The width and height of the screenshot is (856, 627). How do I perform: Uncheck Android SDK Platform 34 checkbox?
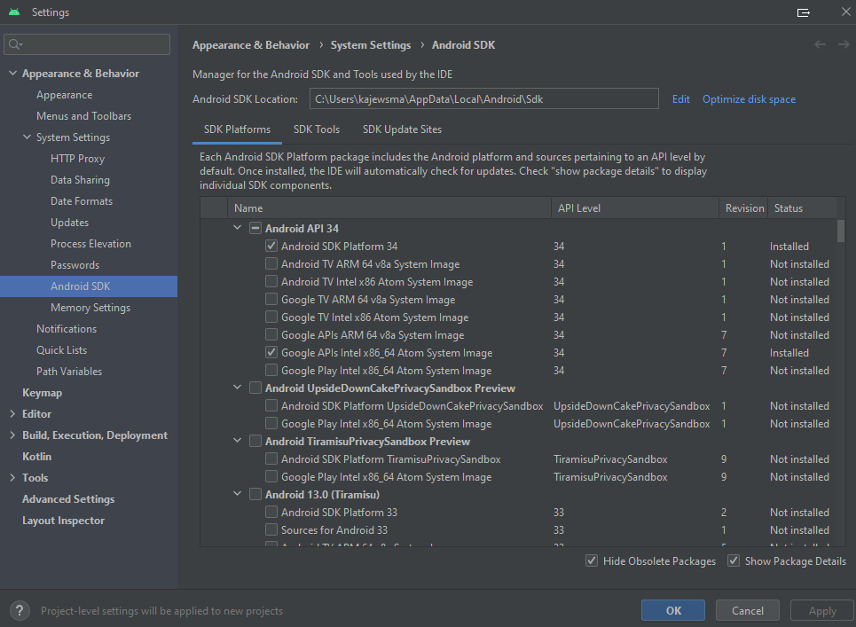(271, 247)
